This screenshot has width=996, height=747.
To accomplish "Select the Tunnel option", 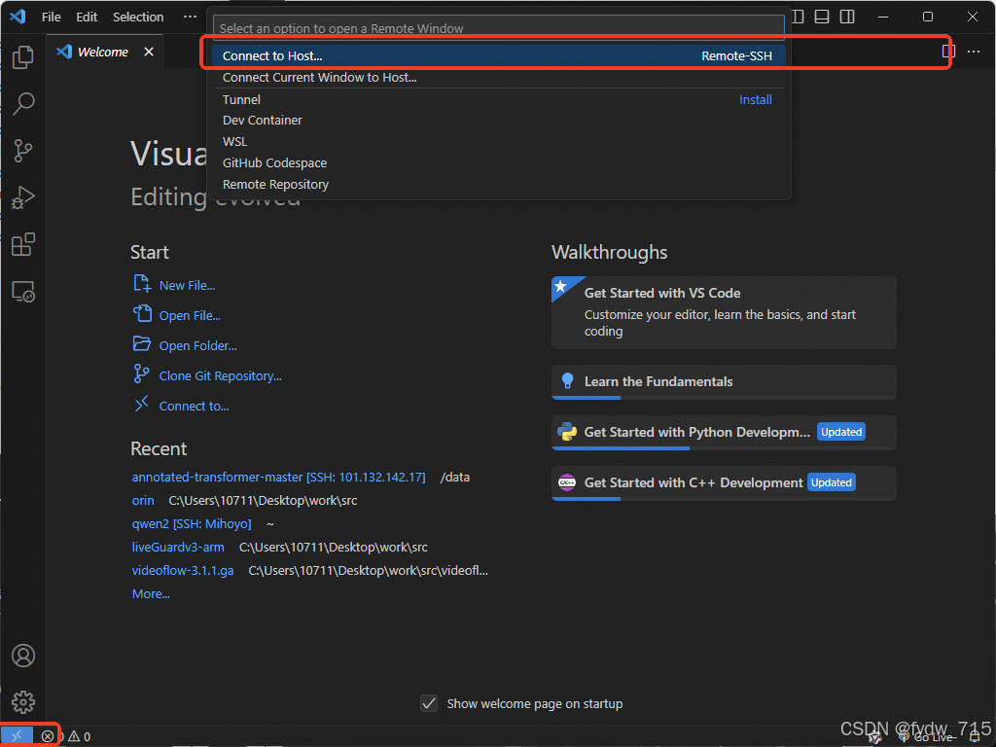I will pos(498,100).
